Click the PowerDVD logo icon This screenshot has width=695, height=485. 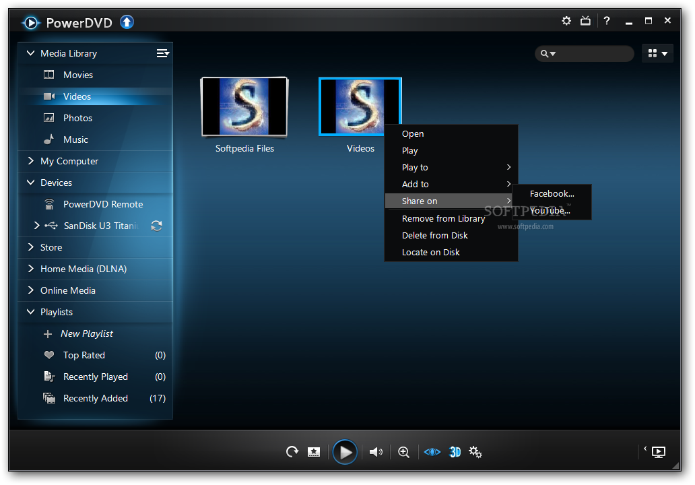click(x=30, y=23)
